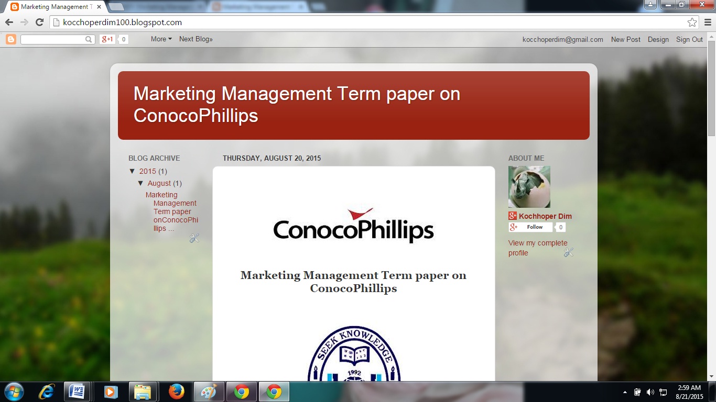Click the Chrome back arrow button
This screenshot has width=716, height=402.
click(x=9, y=23)
